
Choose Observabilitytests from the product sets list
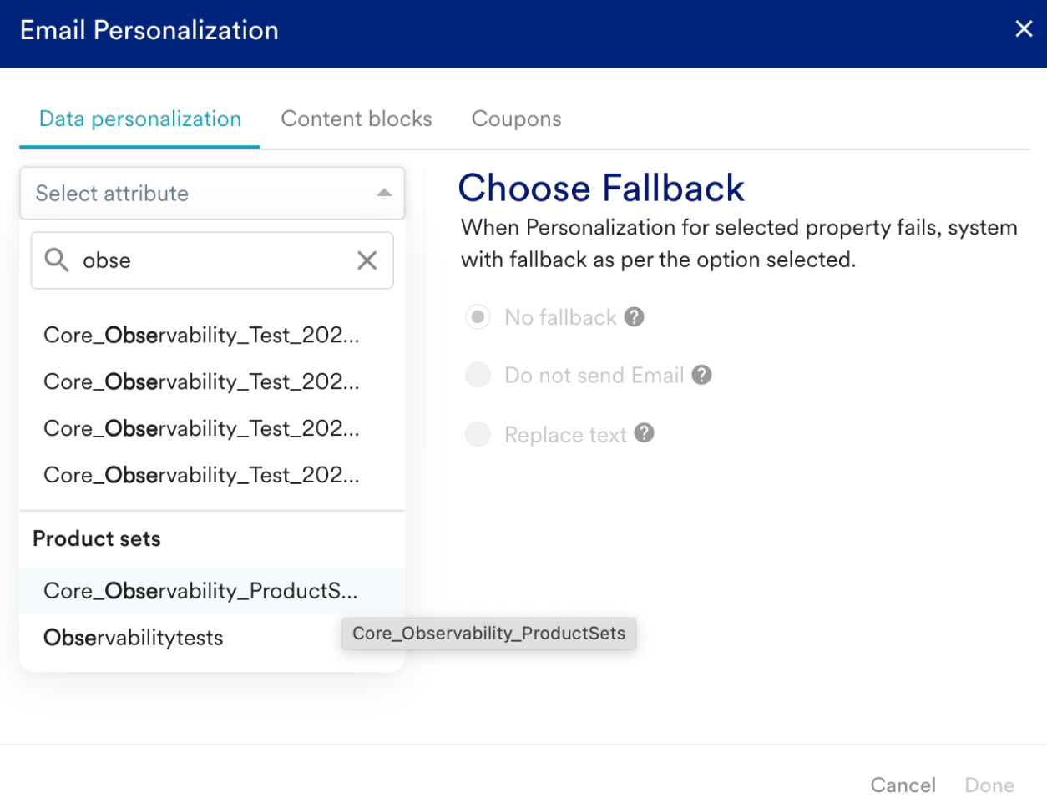coord(134,638)
